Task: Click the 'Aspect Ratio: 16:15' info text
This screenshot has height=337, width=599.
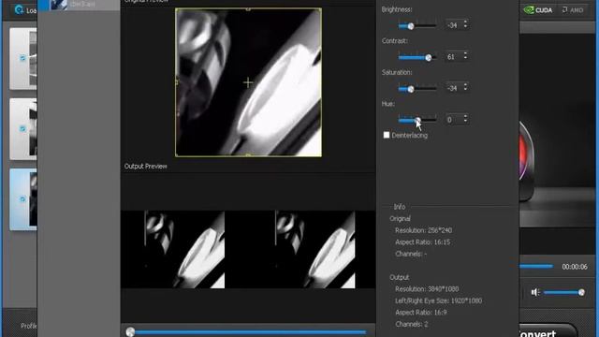Action: pos(422,242)
